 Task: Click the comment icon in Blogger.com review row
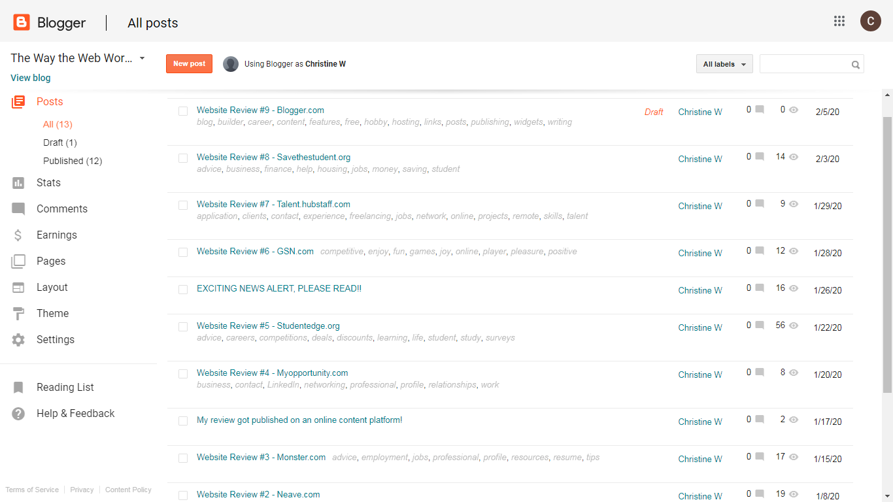760,110
